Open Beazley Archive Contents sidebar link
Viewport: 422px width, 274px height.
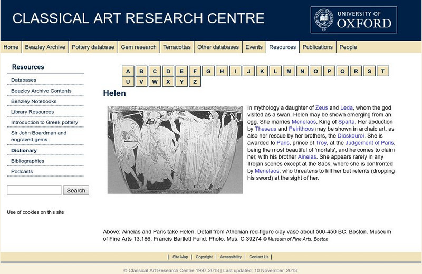(x=41, y=91)
